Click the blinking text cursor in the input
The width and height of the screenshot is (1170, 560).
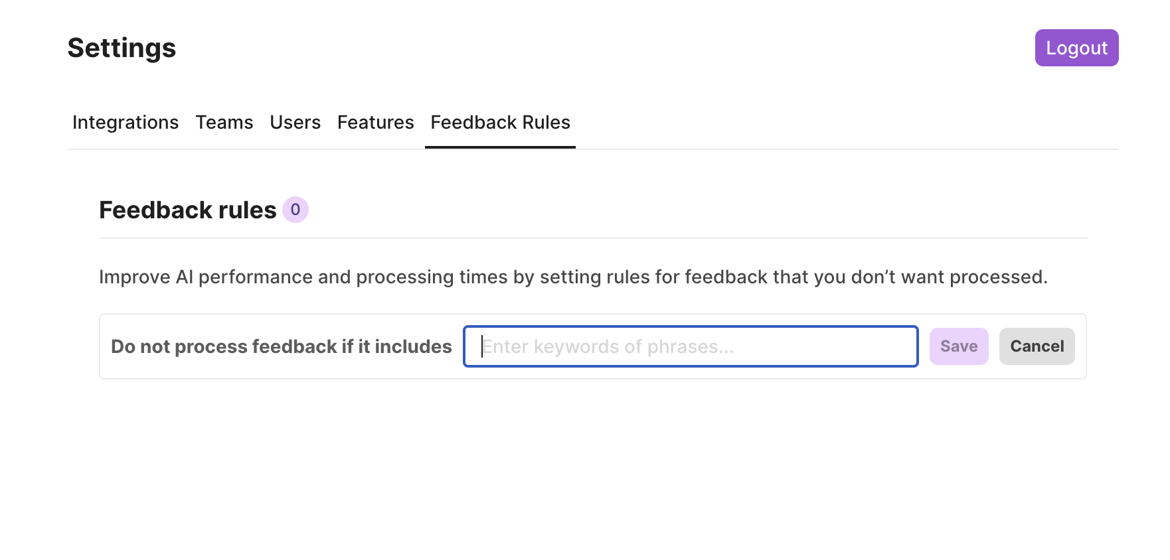coord(482,346)
